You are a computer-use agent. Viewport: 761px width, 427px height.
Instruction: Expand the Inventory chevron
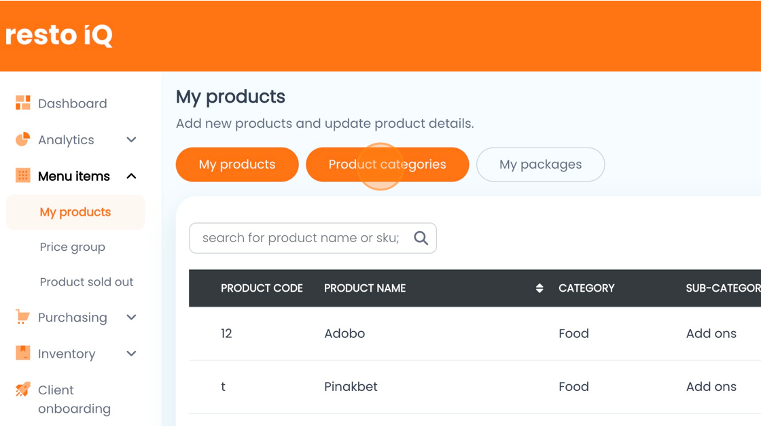point(132,354)
